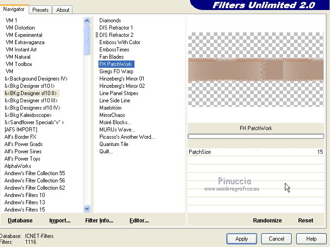Open the About tab
The width and height of the screenshot is (330, 247).
(63, 10)
